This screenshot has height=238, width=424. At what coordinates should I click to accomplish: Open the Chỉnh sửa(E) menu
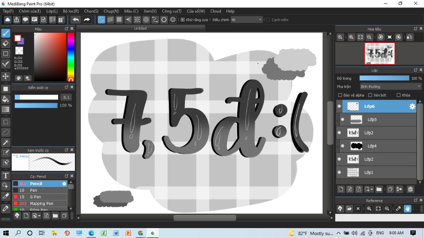click(x=30, y=11)
